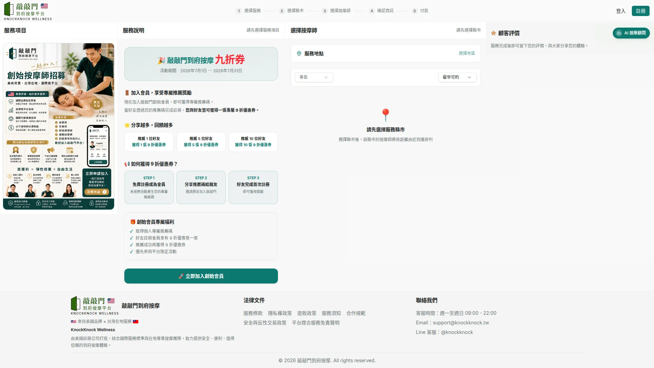The image size is (654, 368).
Task: Click the 創始按摩師招募 recruitment banner
Action: point(59,126)
